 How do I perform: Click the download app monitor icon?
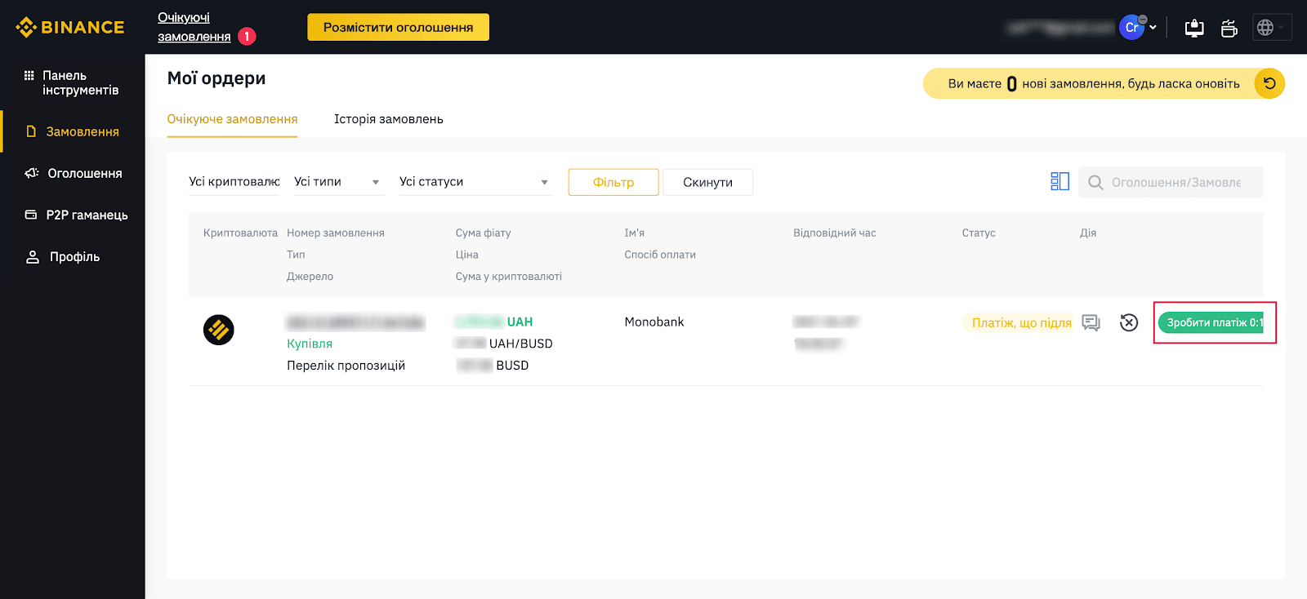pos(1194,28)
